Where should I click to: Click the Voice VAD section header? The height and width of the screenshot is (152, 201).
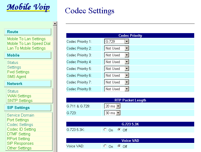tap(130, 141)
